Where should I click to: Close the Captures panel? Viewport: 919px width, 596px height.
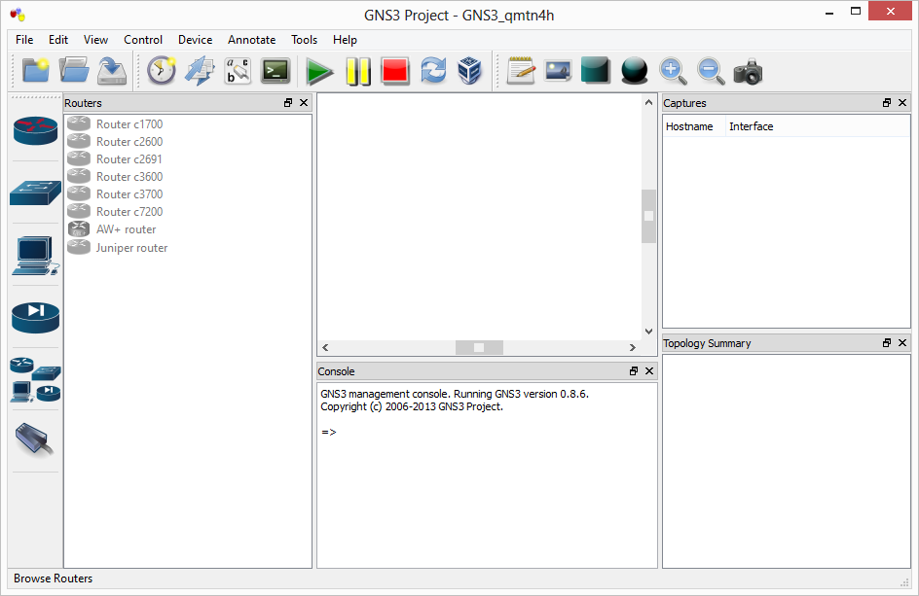[902, 102]
